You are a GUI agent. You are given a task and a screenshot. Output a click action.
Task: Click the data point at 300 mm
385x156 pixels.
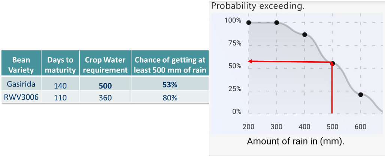[x=276, y=23]
